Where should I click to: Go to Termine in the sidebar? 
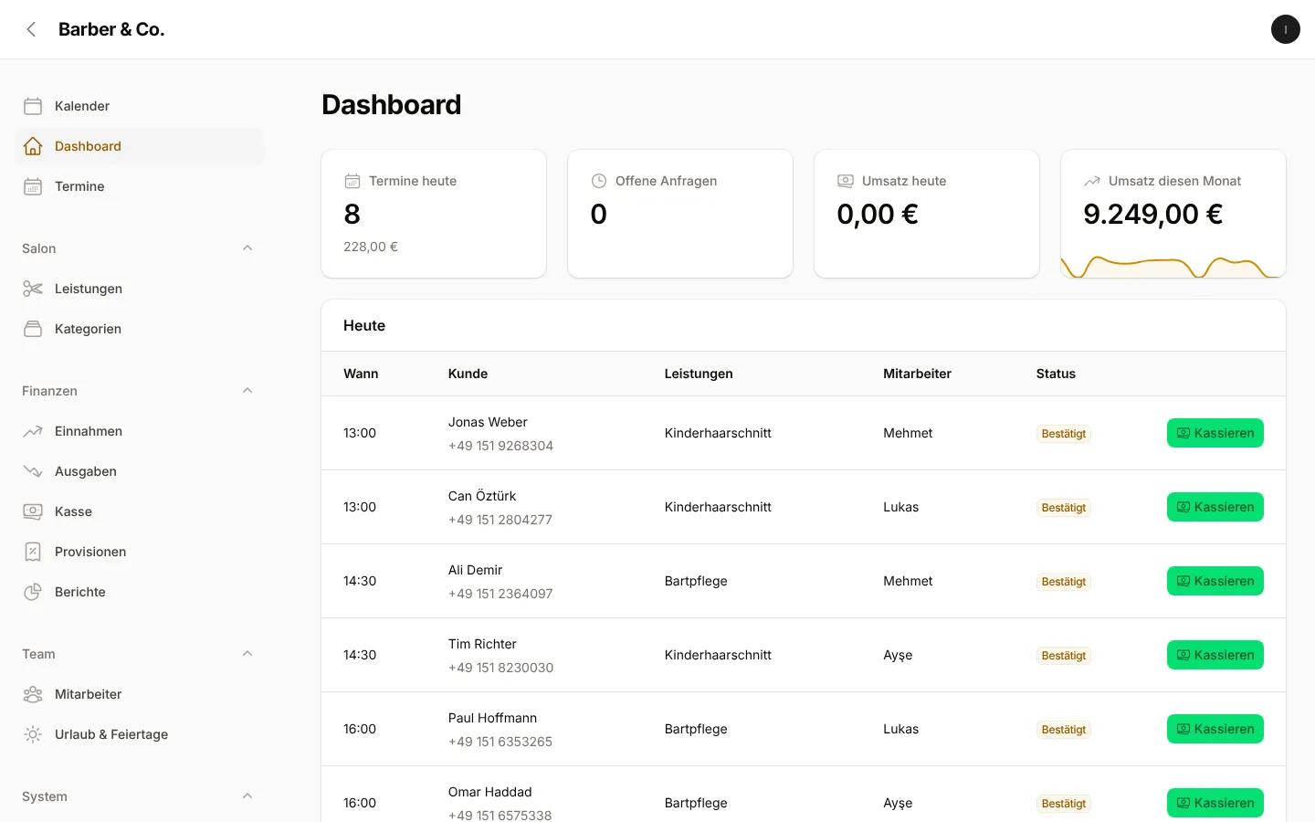click(x=139, y=186)
